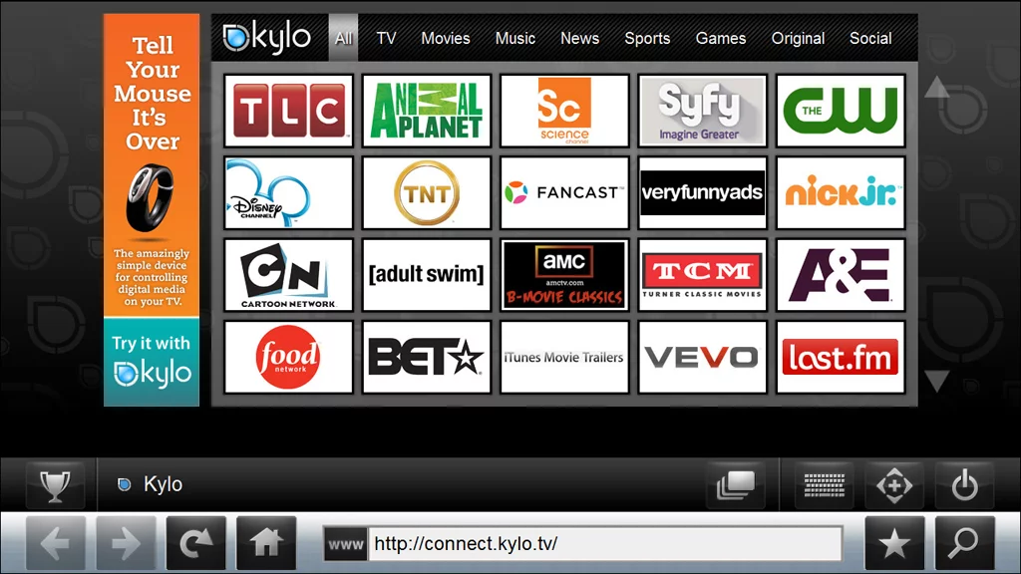Click "Try it with Kylo" banner section
Image resolution: width=1021 pixels, height=574 pixels.
152,362
